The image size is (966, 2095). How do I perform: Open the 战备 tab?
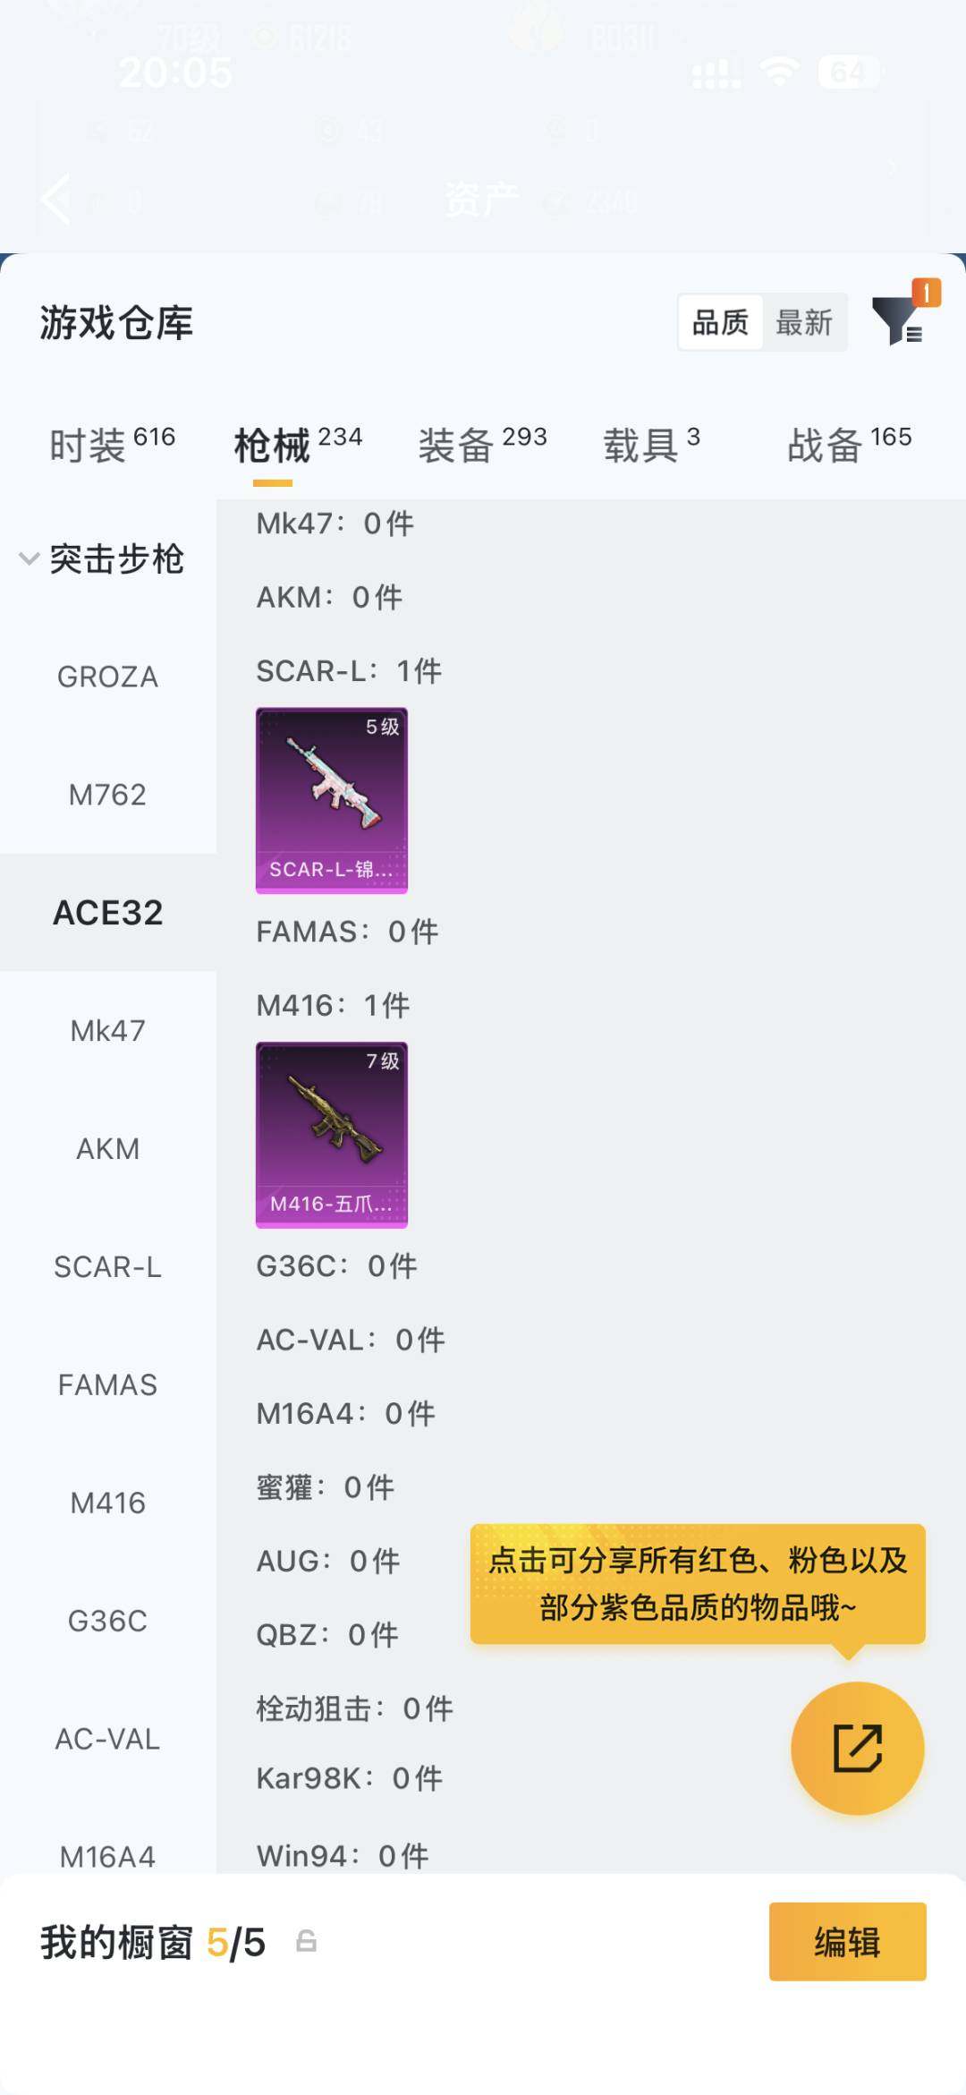coord(849,444)
